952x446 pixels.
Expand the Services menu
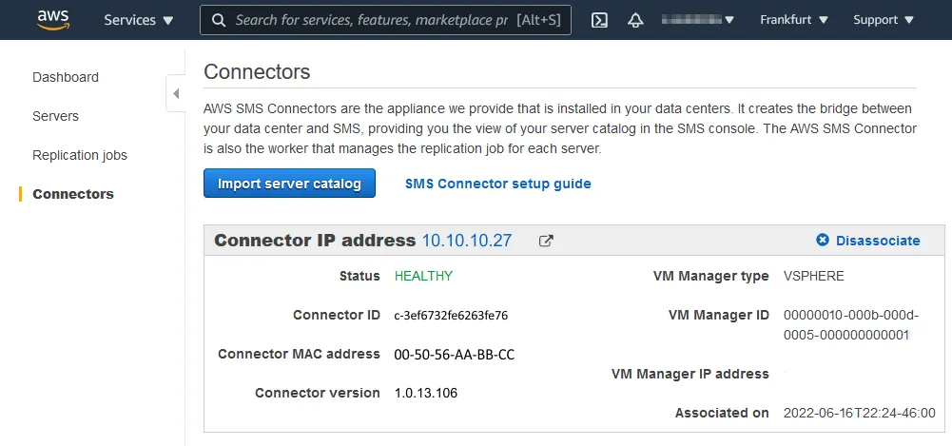click(139, 20)
